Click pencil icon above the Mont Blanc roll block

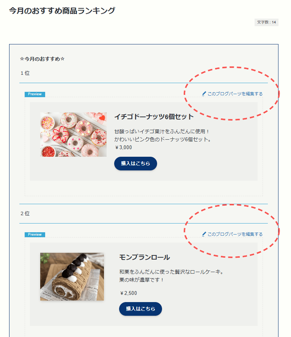(x=204, y=234)
